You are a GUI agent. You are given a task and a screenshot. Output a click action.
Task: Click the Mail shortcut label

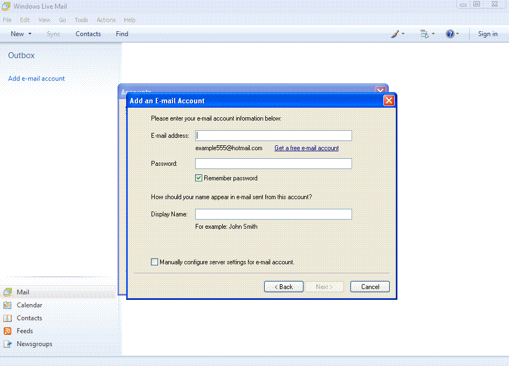pos(23,292)
